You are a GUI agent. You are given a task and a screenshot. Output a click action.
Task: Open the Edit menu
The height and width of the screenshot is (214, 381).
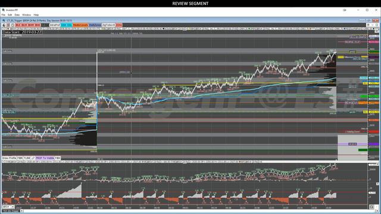[10, 15]
